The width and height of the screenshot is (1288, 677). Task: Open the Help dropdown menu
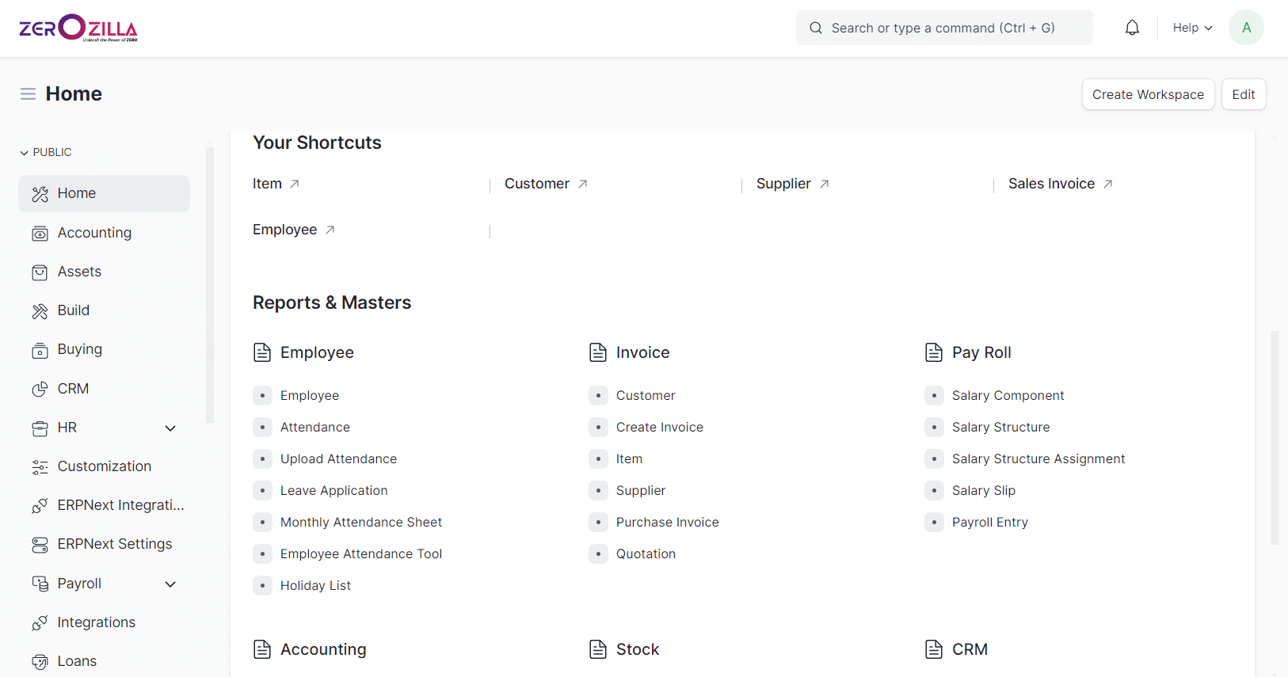pos(1192,28)
